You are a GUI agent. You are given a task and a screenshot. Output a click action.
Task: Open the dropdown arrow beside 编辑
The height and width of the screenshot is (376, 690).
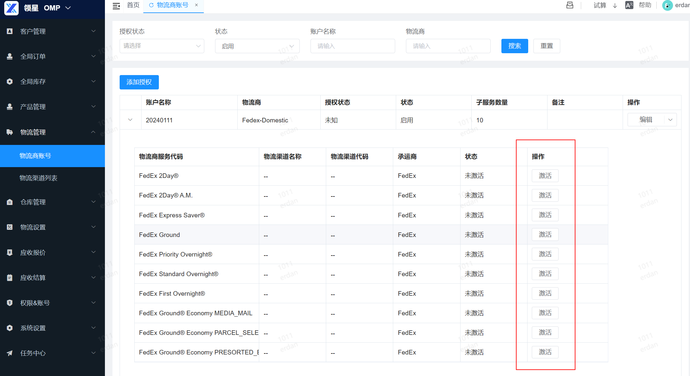[x=670, y=120]
